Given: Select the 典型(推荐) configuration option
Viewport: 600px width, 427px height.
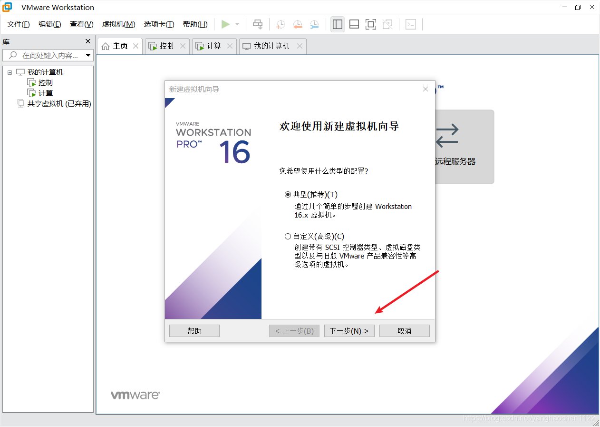Looking at the screenshot, I should click(x=288, y=194).
